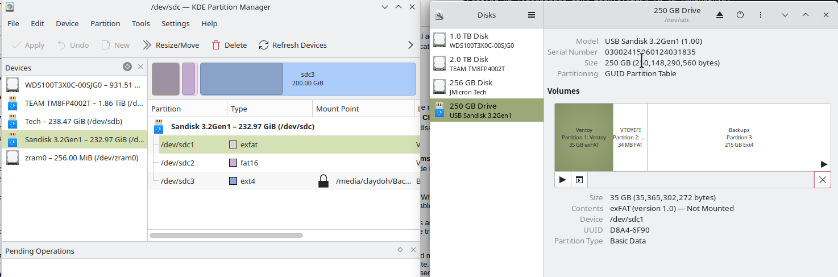Open the Tools menu
The width and height of the screenshot is (838, 277).
(140, 23)
